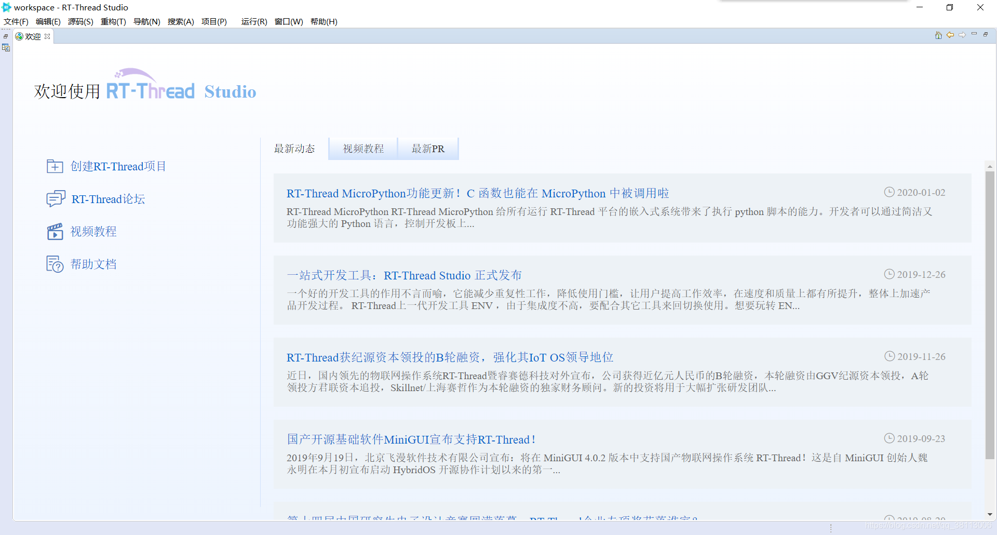Open the MiniGUI宣布支持RT-Thread article

411,440
